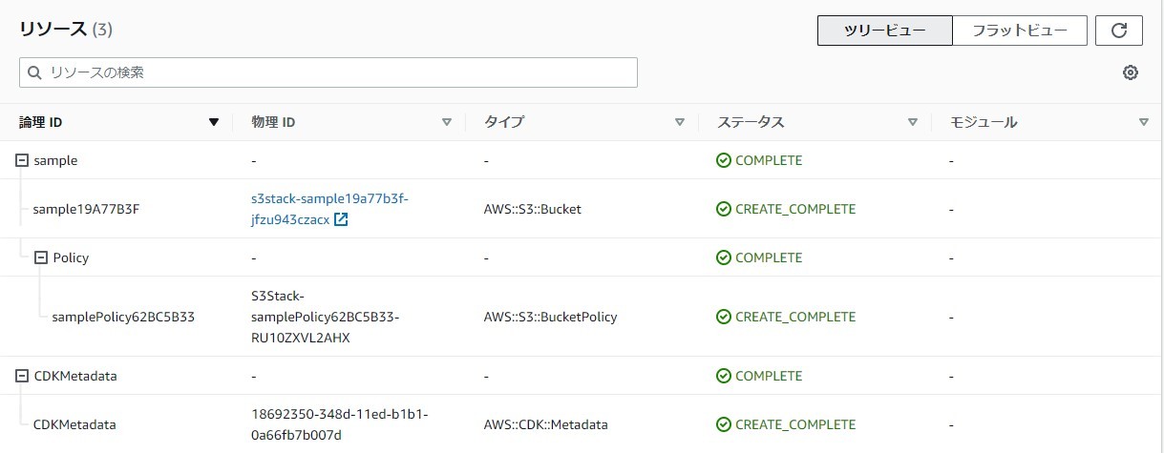Screen dimensions: 1164x453
Task: Click the Policy group label
Action: tap(71, 257)
